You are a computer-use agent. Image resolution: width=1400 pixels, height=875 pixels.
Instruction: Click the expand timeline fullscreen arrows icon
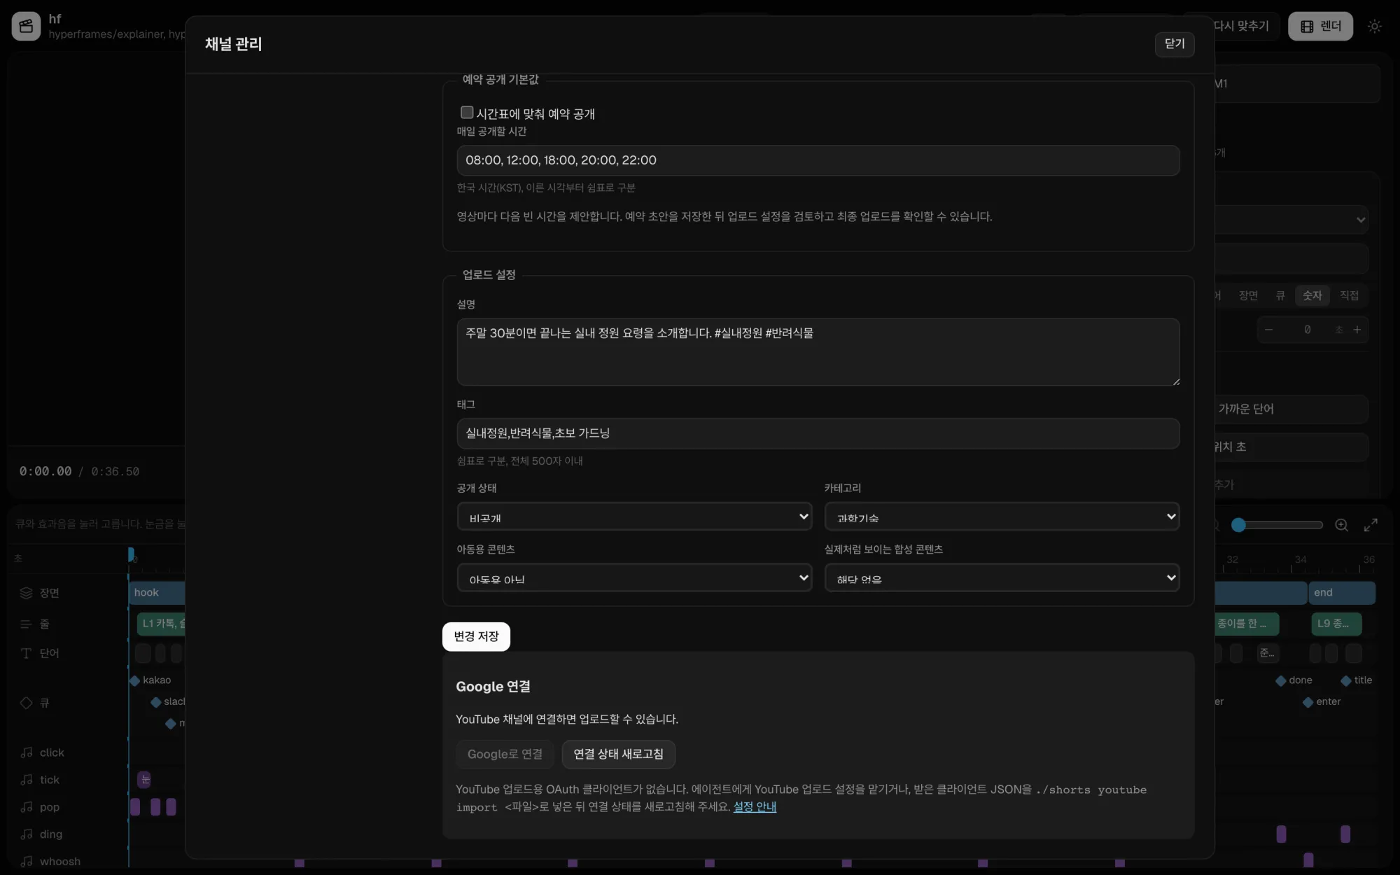point(1371,525)
